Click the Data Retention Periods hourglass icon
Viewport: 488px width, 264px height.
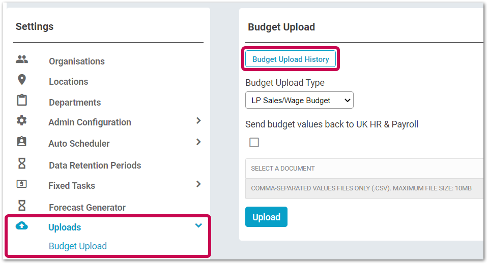click(22, 163)
